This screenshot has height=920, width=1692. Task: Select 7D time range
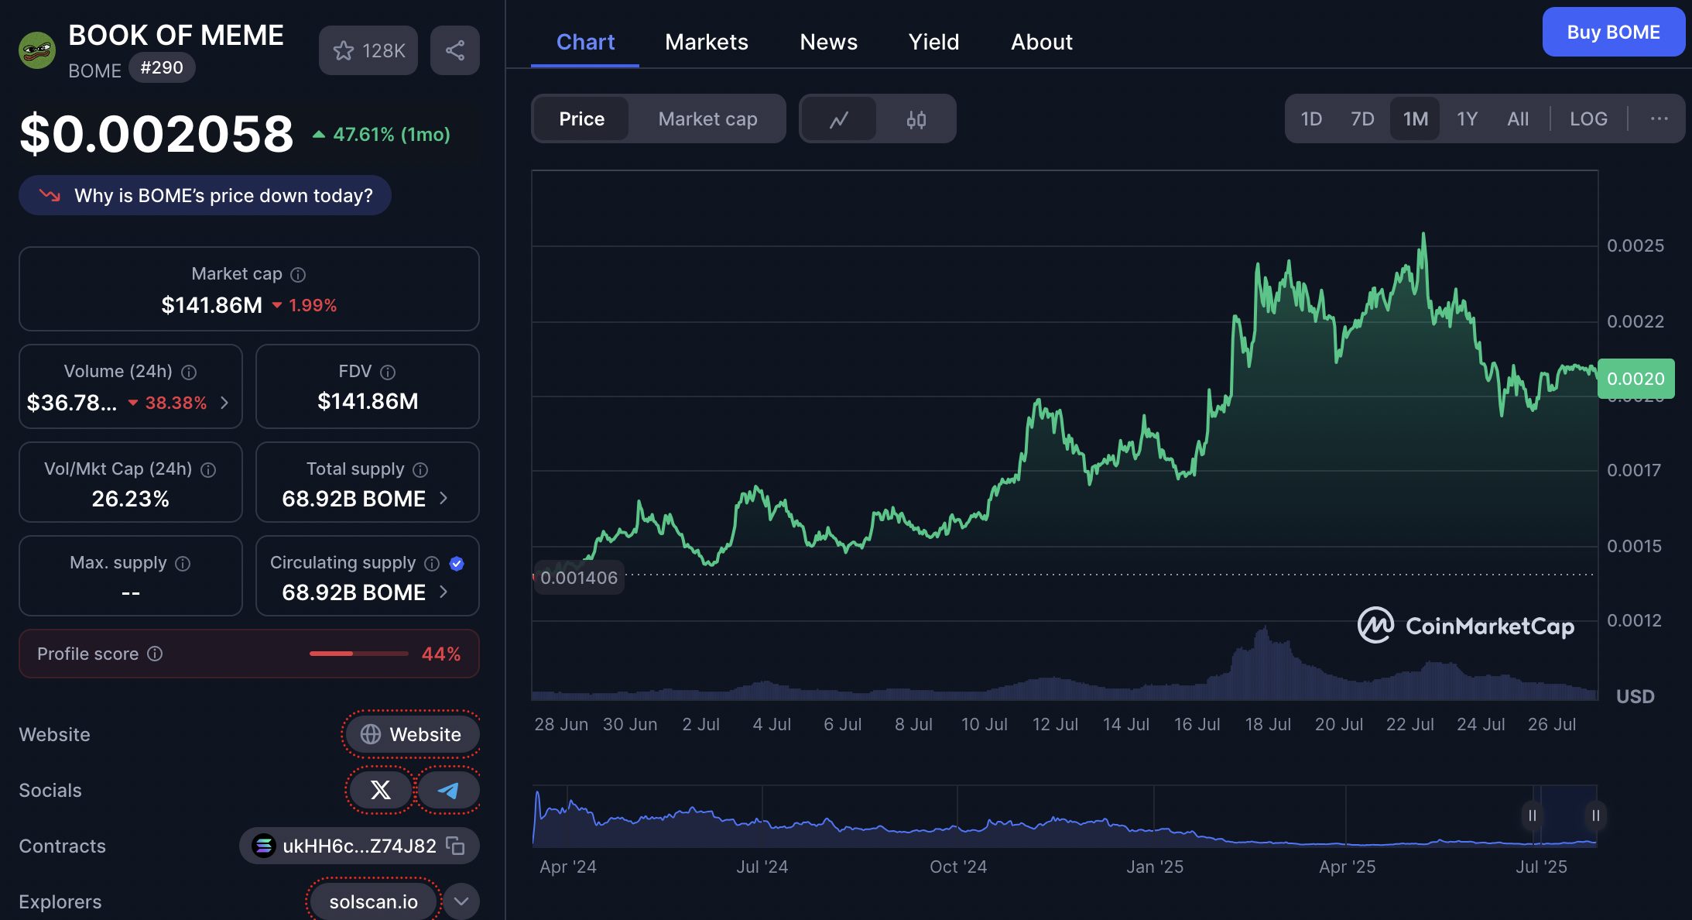click(x=1362, y=118)
